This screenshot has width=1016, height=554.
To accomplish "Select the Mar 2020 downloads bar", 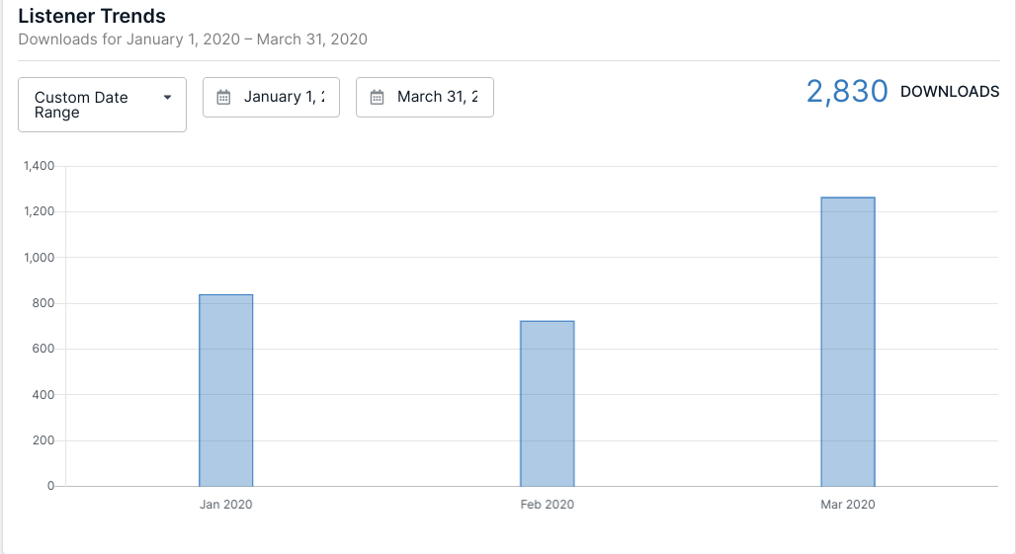I will click(848, 342).
